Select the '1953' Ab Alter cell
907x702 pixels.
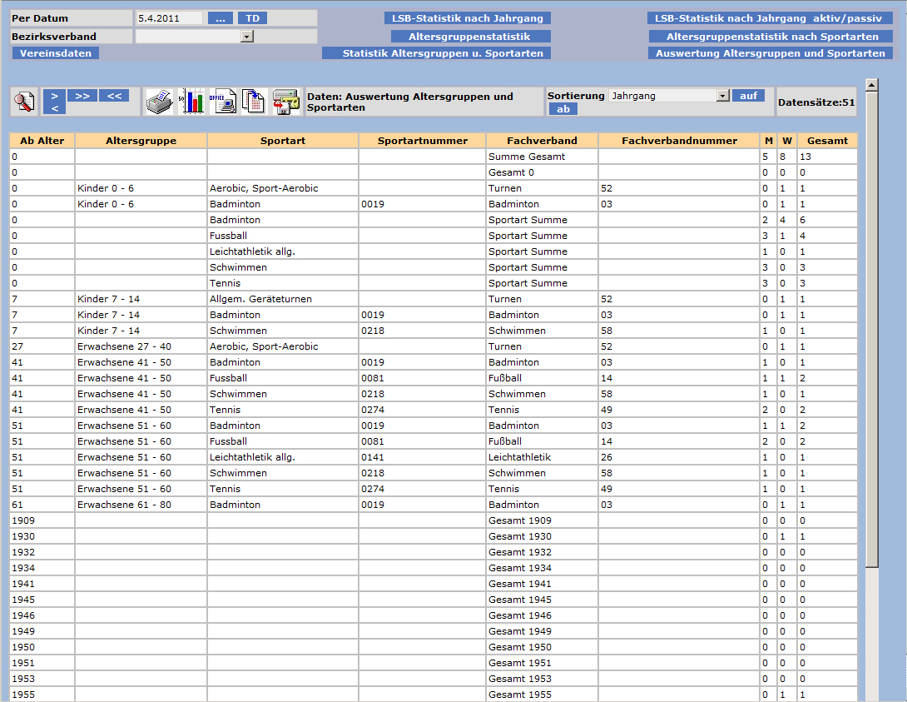point(42,679)
